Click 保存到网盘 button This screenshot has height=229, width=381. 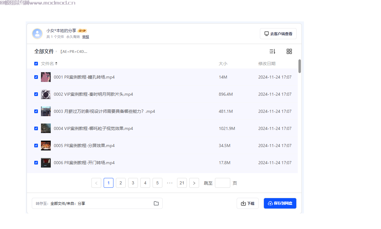[280, 203]
